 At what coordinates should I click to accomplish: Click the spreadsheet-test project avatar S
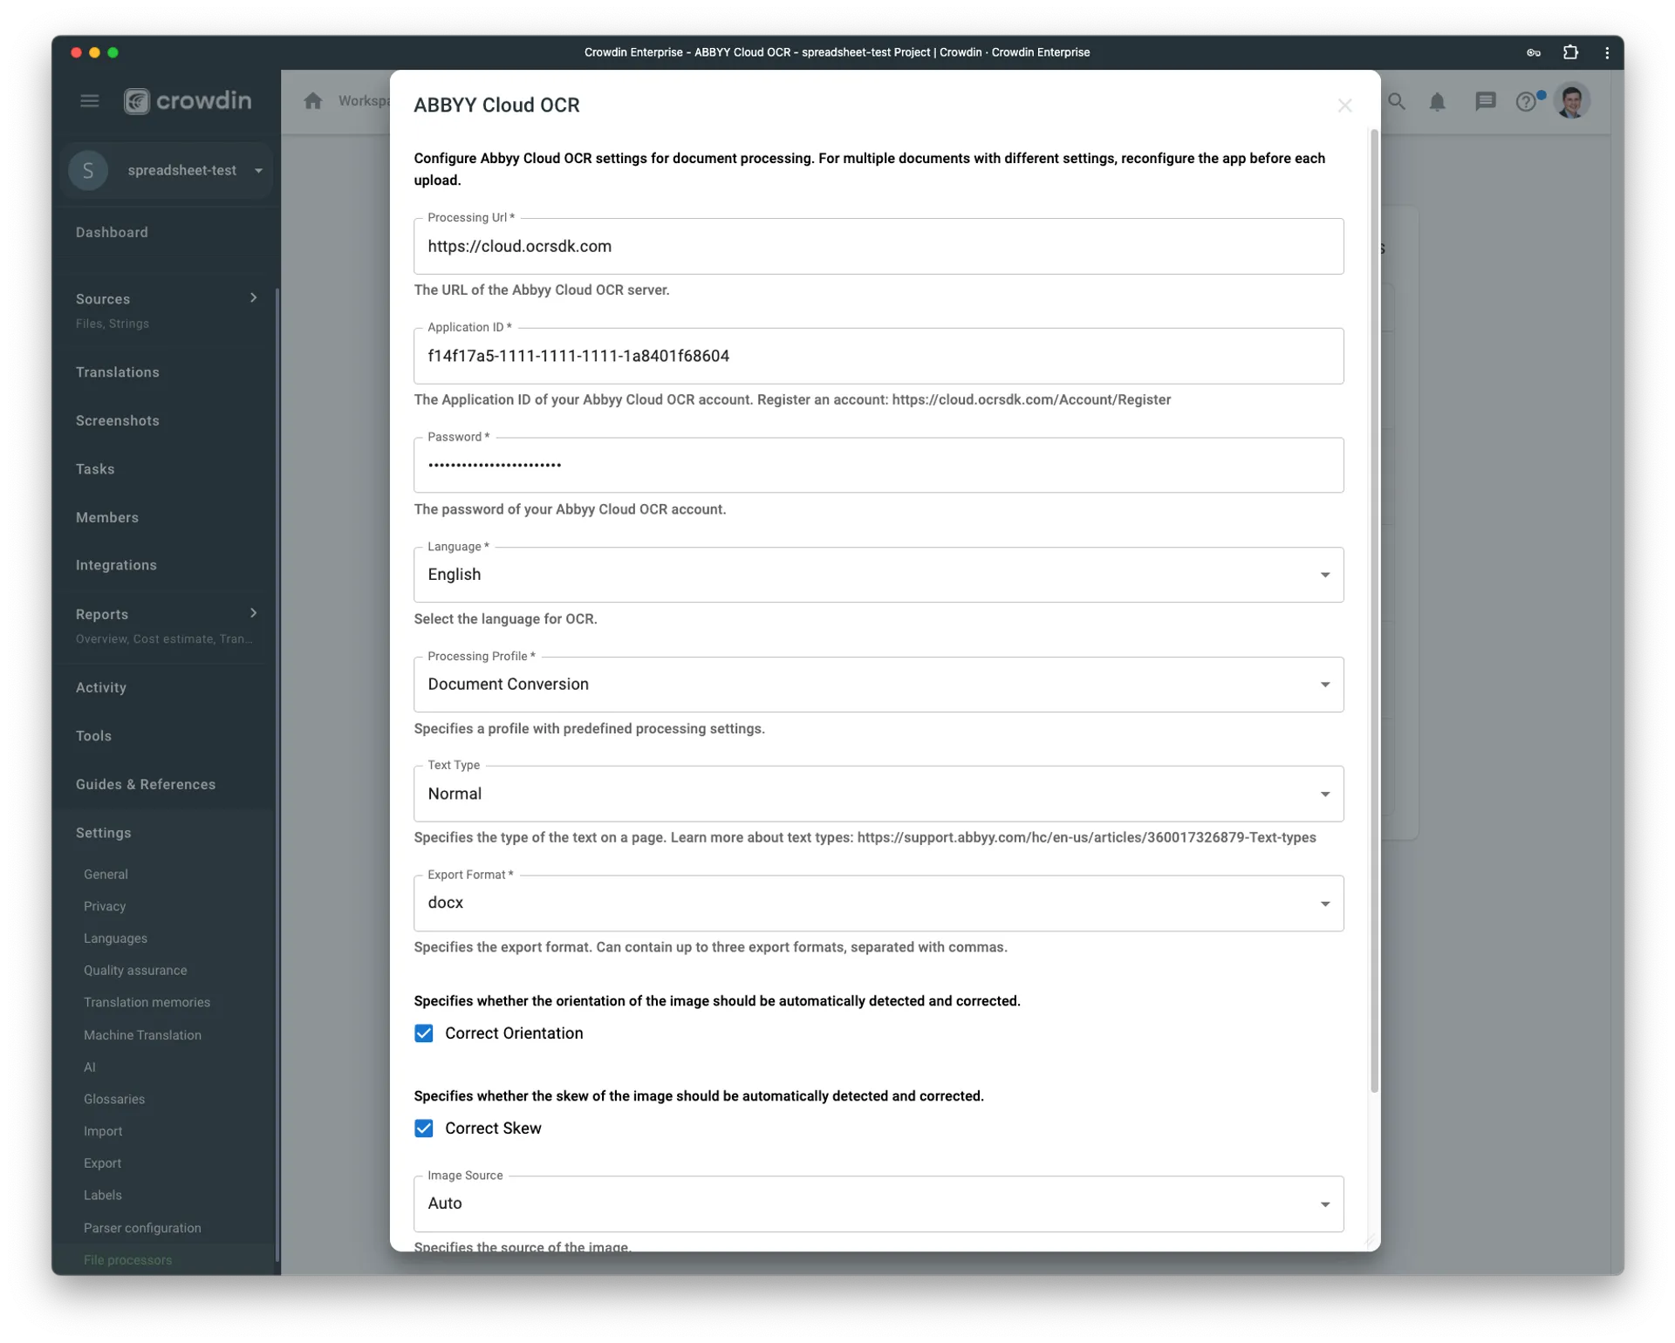pos(88,170)
